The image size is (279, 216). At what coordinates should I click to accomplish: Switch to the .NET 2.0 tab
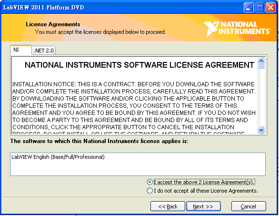[x=44, y=51]
